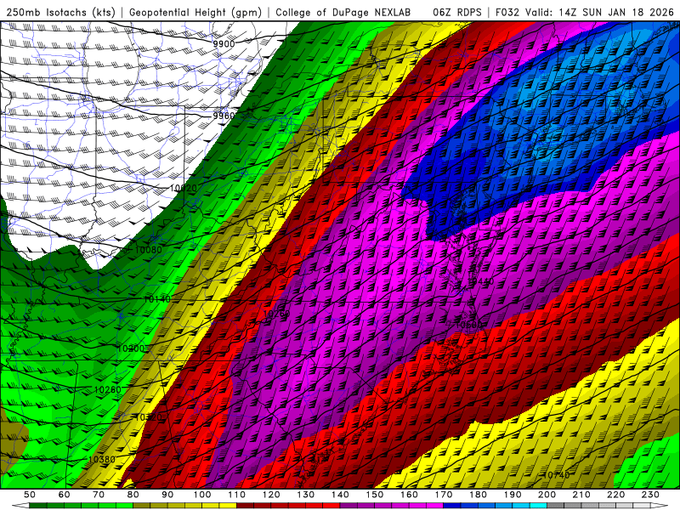This screenshot has width=680, height=510.
Task: Click the 160 value on the color scale
Action: click(409, 495)
